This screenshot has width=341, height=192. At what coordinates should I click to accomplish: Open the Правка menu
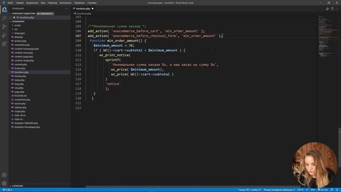click(20, 3)
